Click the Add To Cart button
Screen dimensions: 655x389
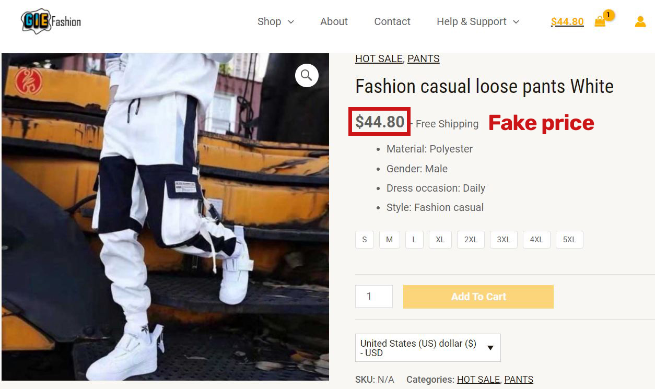(x=477, y=296)
